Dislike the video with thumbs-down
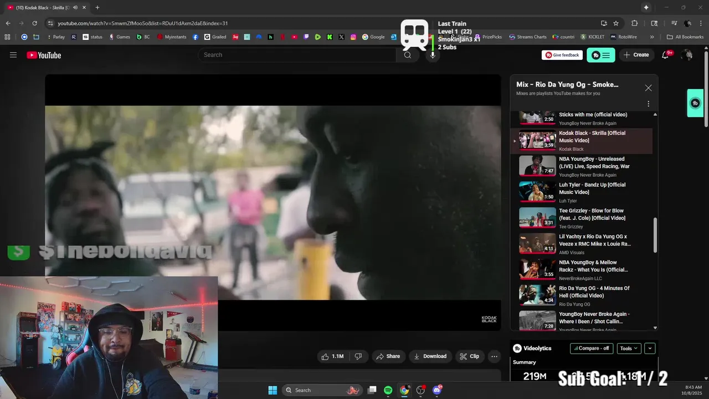The image size is (709, 399). 358,356
